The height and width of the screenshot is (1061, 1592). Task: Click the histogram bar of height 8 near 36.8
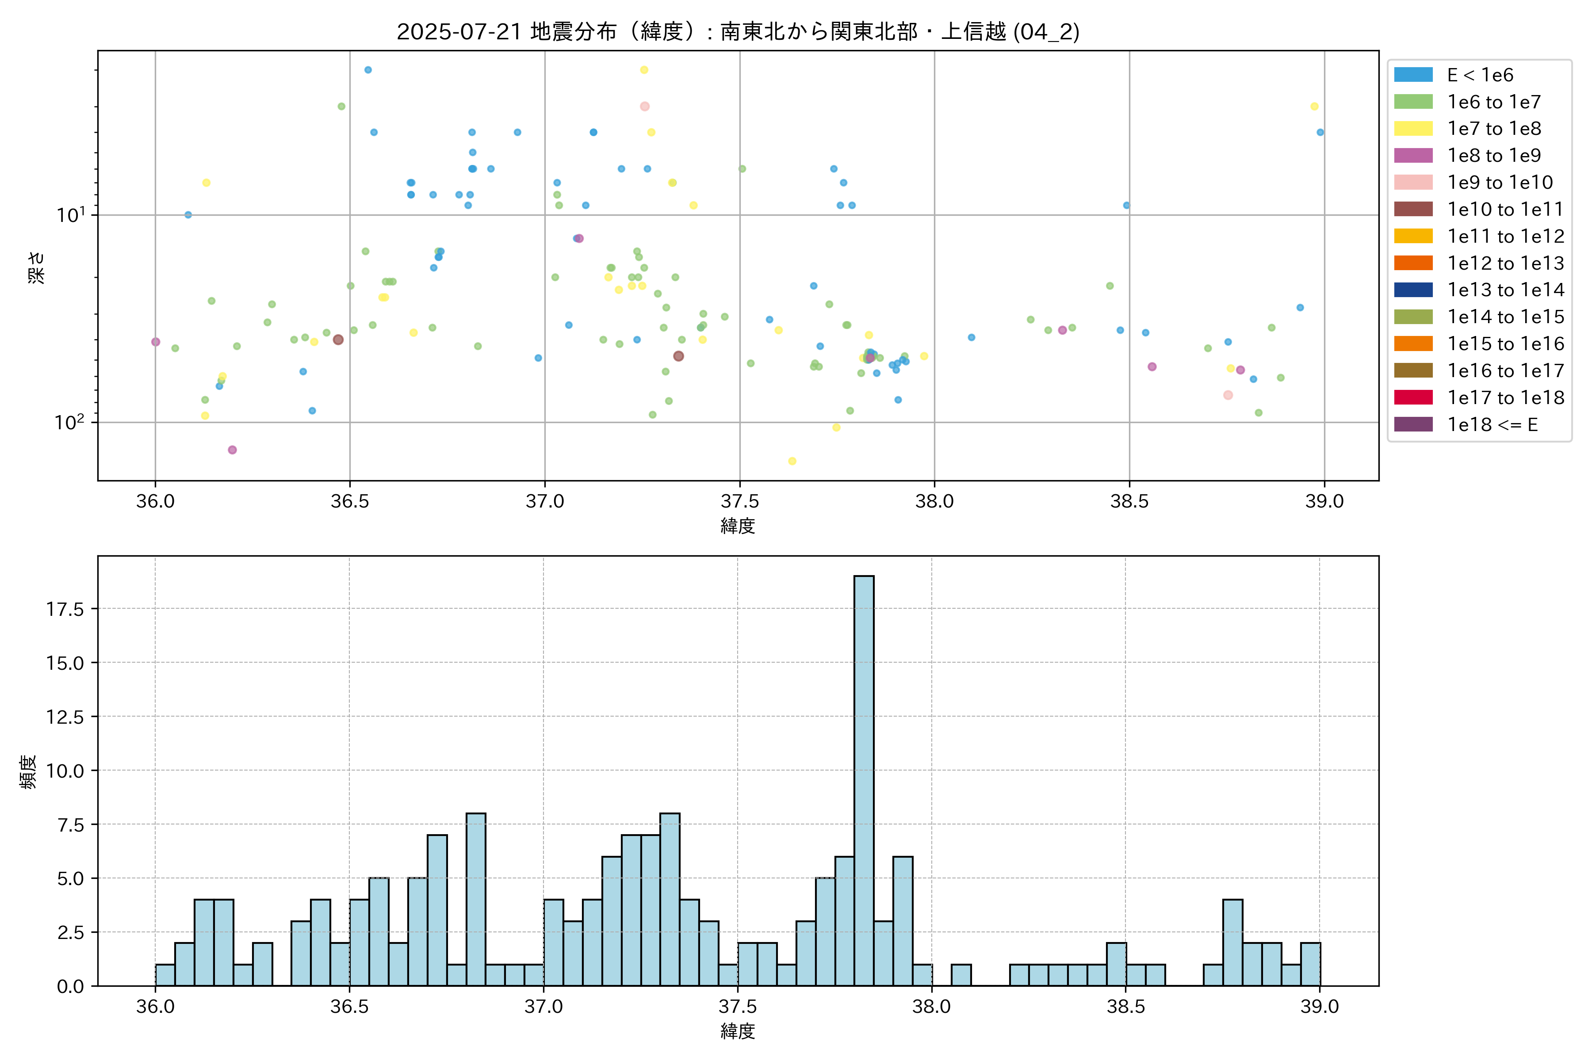[476, 900]
